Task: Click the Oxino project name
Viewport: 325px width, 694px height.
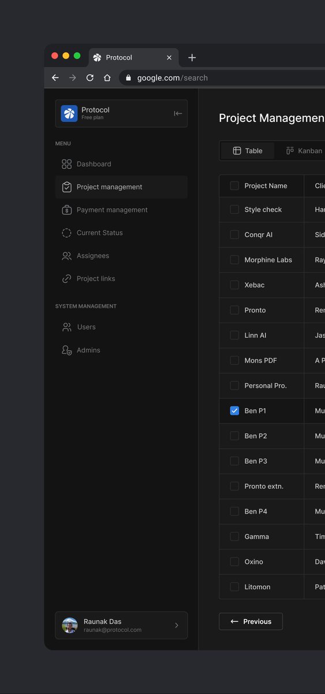Action: point(254,562)
